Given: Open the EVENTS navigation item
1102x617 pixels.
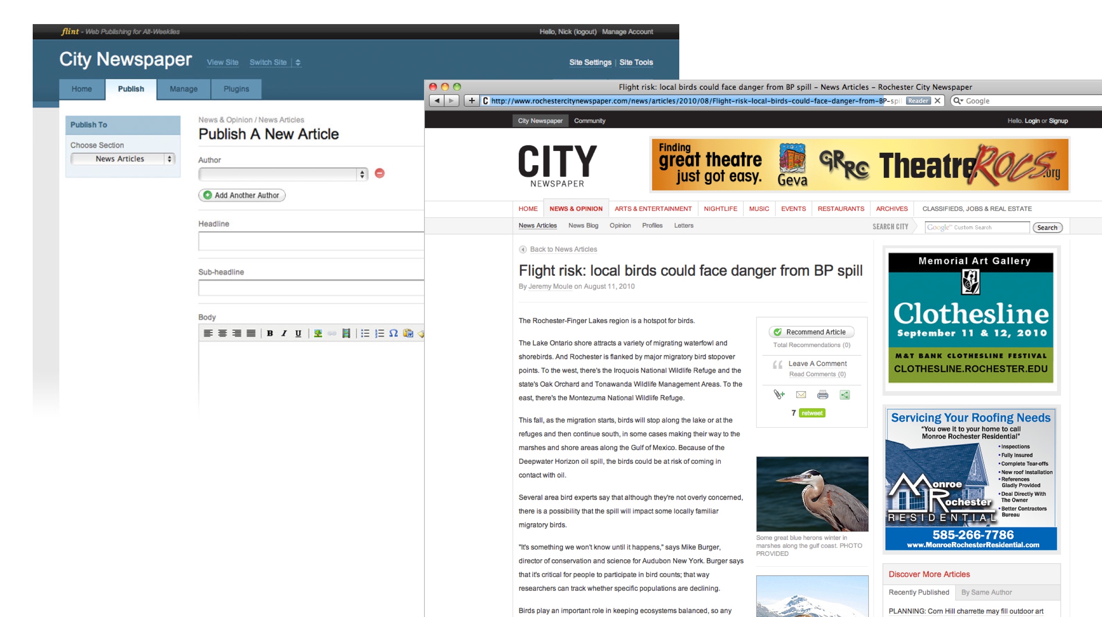Looking at the screenshot, I should click(793, 209).
